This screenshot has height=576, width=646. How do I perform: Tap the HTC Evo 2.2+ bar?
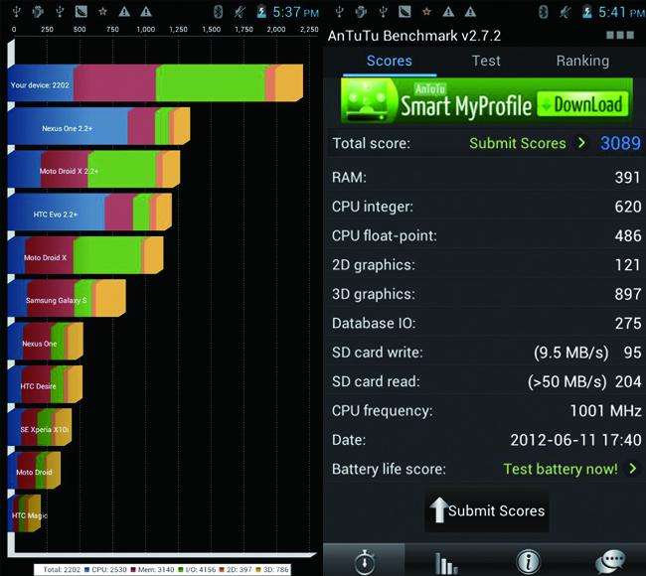(89, 213)
